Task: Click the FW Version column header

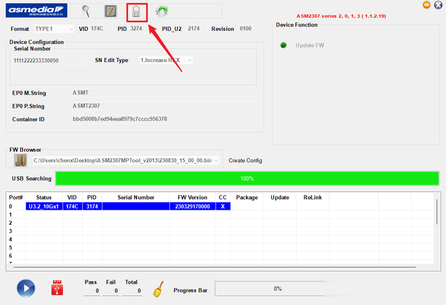Action: coord(192,197)
